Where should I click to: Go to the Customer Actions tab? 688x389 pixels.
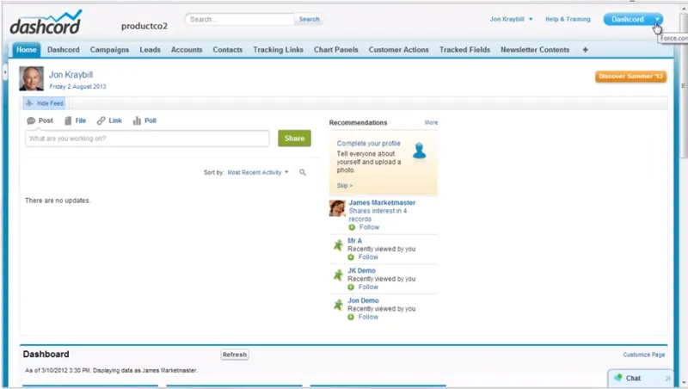399,50
